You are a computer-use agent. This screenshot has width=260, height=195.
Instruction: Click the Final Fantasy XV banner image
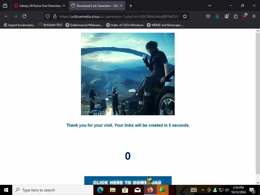coord(128,74)
